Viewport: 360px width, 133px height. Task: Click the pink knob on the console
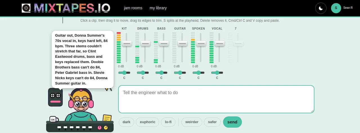click(x=99, y=128)
